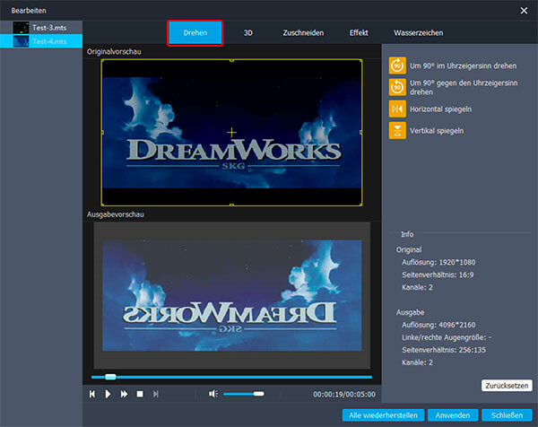538x427 pixels.
Task: Click the rotate 90° clockwise icon
Action: tap(397, 65)
